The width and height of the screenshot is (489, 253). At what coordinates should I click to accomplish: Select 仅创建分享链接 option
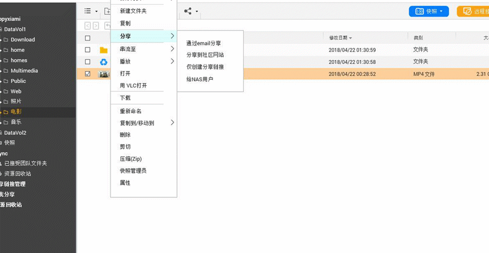click(x=205, y=67)
